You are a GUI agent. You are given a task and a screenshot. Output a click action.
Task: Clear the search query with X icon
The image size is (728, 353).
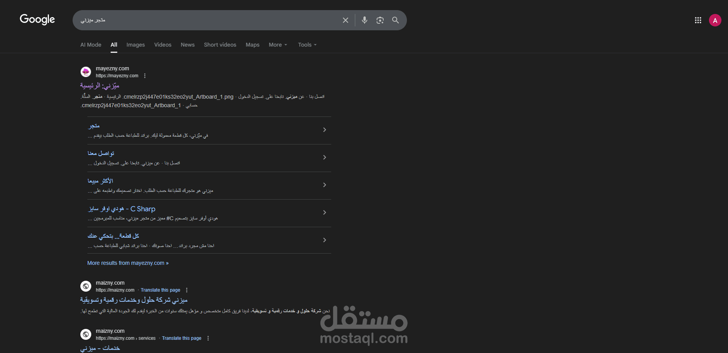pyautogui.click(x=346, y=20)
